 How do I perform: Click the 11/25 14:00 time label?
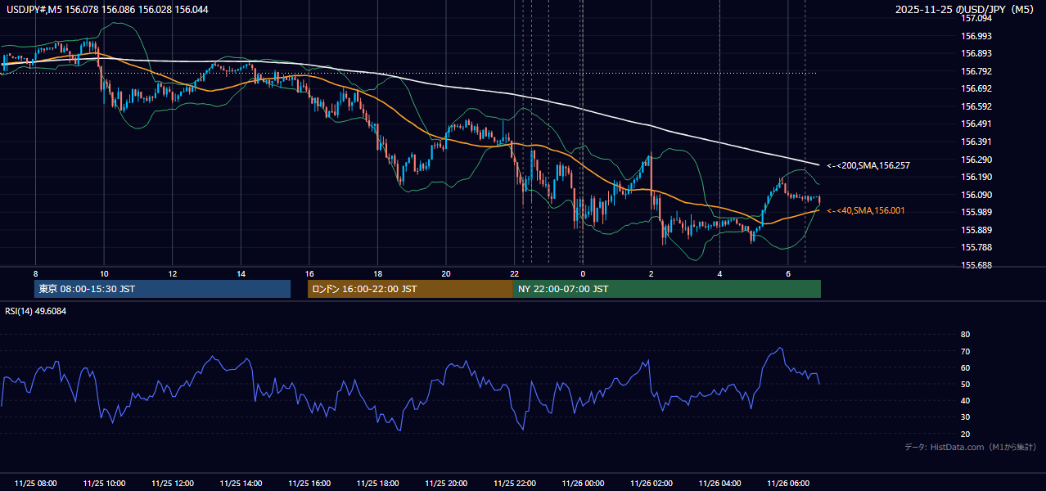(x=241, y=484)
